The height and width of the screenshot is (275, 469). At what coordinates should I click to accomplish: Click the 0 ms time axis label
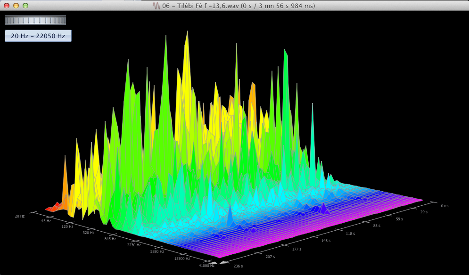(x=445, y=206)
